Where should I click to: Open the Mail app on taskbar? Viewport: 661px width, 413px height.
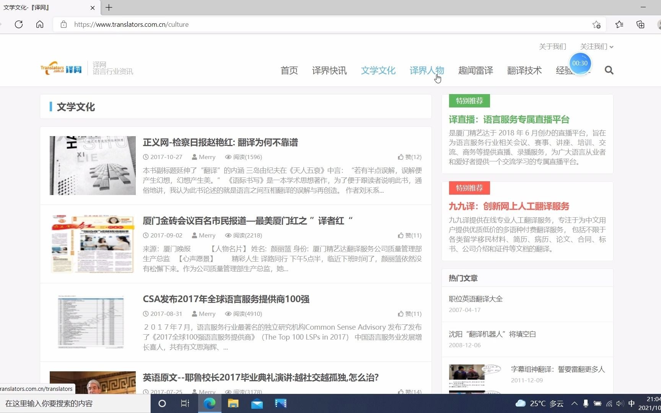point(257,403)
